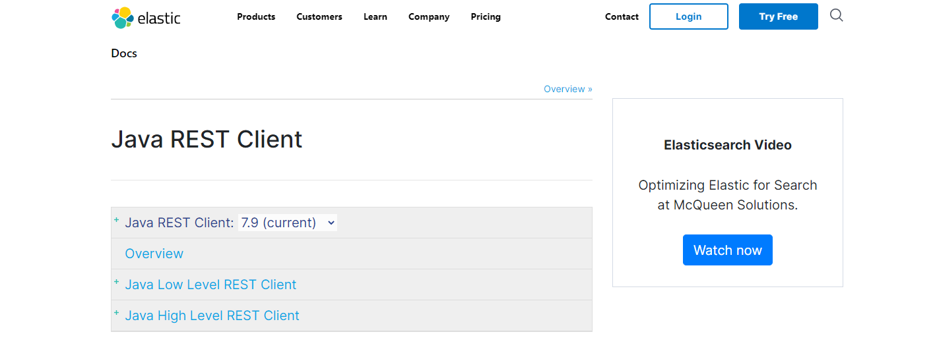Viewport: 935px width, 355px height.
Task: Open the Customers menu
Action: pyautogui.click(x=319, y=16)
